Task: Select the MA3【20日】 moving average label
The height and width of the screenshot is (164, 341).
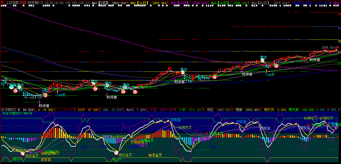Action: click(180, 3)
